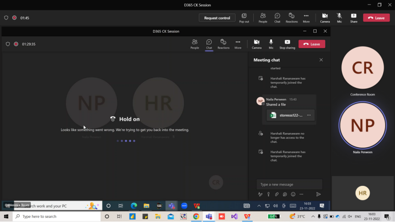Pop out the shared content
The image size is (395, 222).
click(244, 18)
